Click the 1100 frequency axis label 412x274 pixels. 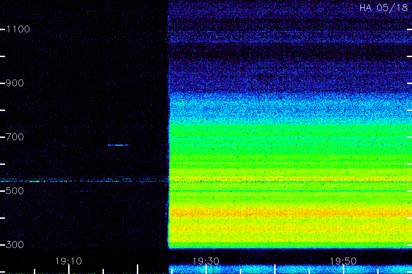tap(18, 29)
